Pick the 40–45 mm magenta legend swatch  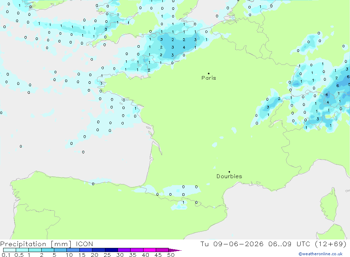(x=149, y=250)
